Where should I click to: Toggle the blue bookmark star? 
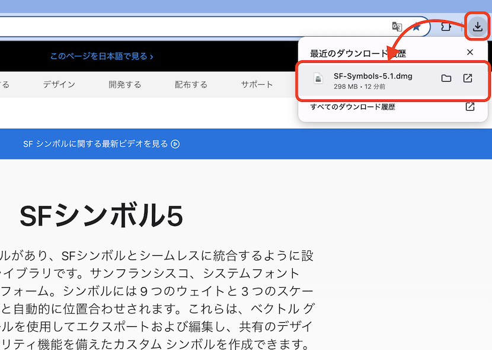[x=417, y=27]
